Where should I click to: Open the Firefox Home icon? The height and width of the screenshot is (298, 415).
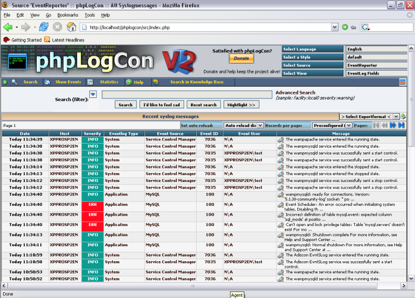[71, 27]
